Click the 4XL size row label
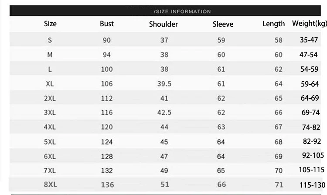The image size is (327, 195). tap(50, 127)
